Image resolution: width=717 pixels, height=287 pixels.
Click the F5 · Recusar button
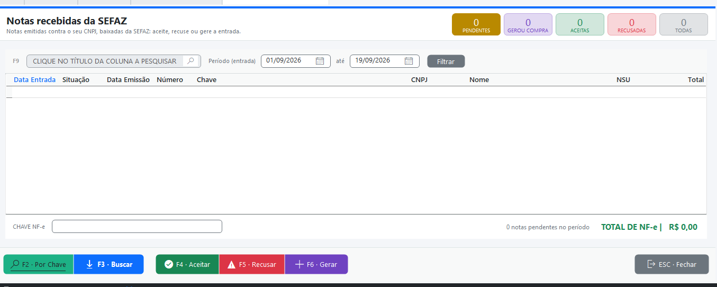click(x=252, y=264)
